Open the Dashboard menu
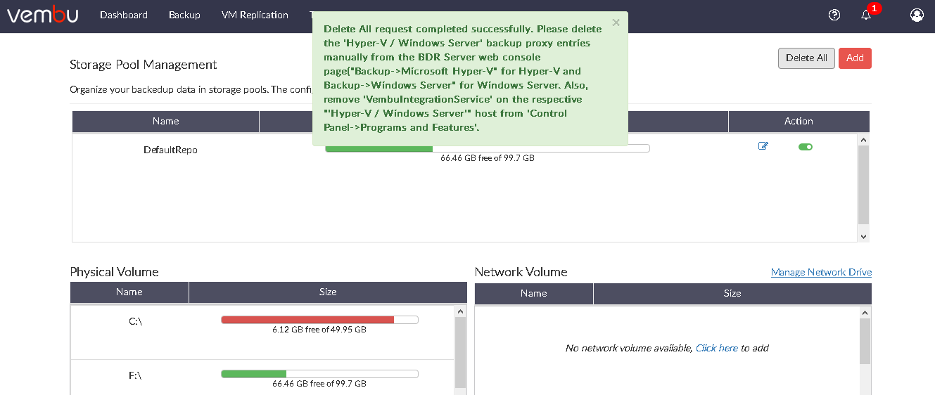 coord(124,15)
